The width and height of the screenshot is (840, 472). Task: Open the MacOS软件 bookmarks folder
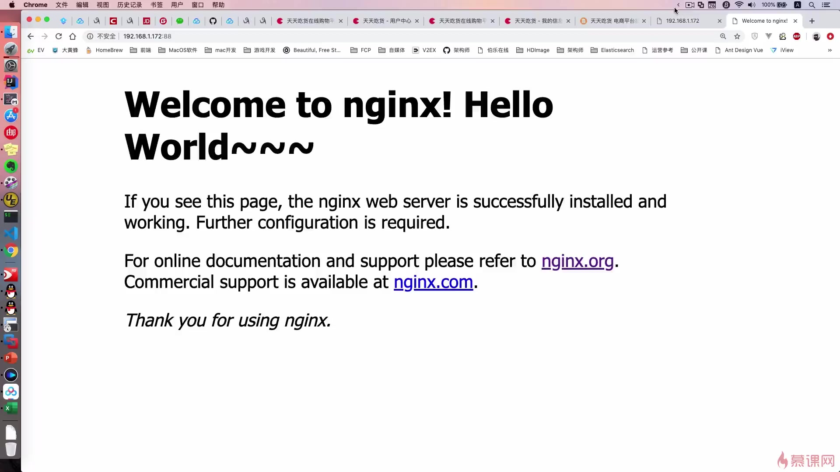click(178, 50)
